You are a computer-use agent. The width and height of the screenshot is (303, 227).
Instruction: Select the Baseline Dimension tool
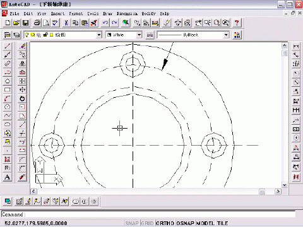296,102
